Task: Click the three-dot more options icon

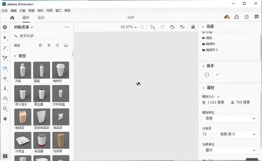Action: [x=67, y=27]
